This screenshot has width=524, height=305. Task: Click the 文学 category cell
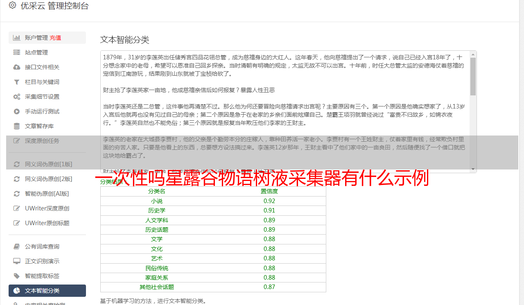157,239
